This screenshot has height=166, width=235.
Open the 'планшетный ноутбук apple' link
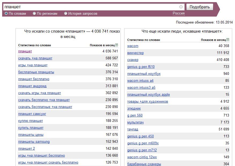pos(148,95)
